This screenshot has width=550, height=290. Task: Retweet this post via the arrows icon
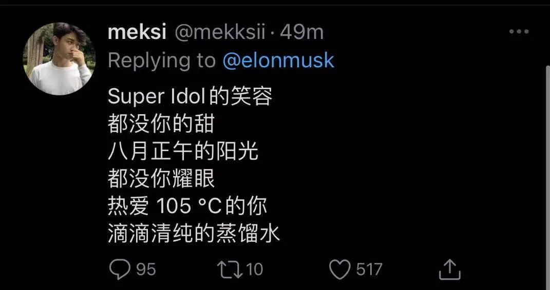click(x=230, y=269)
